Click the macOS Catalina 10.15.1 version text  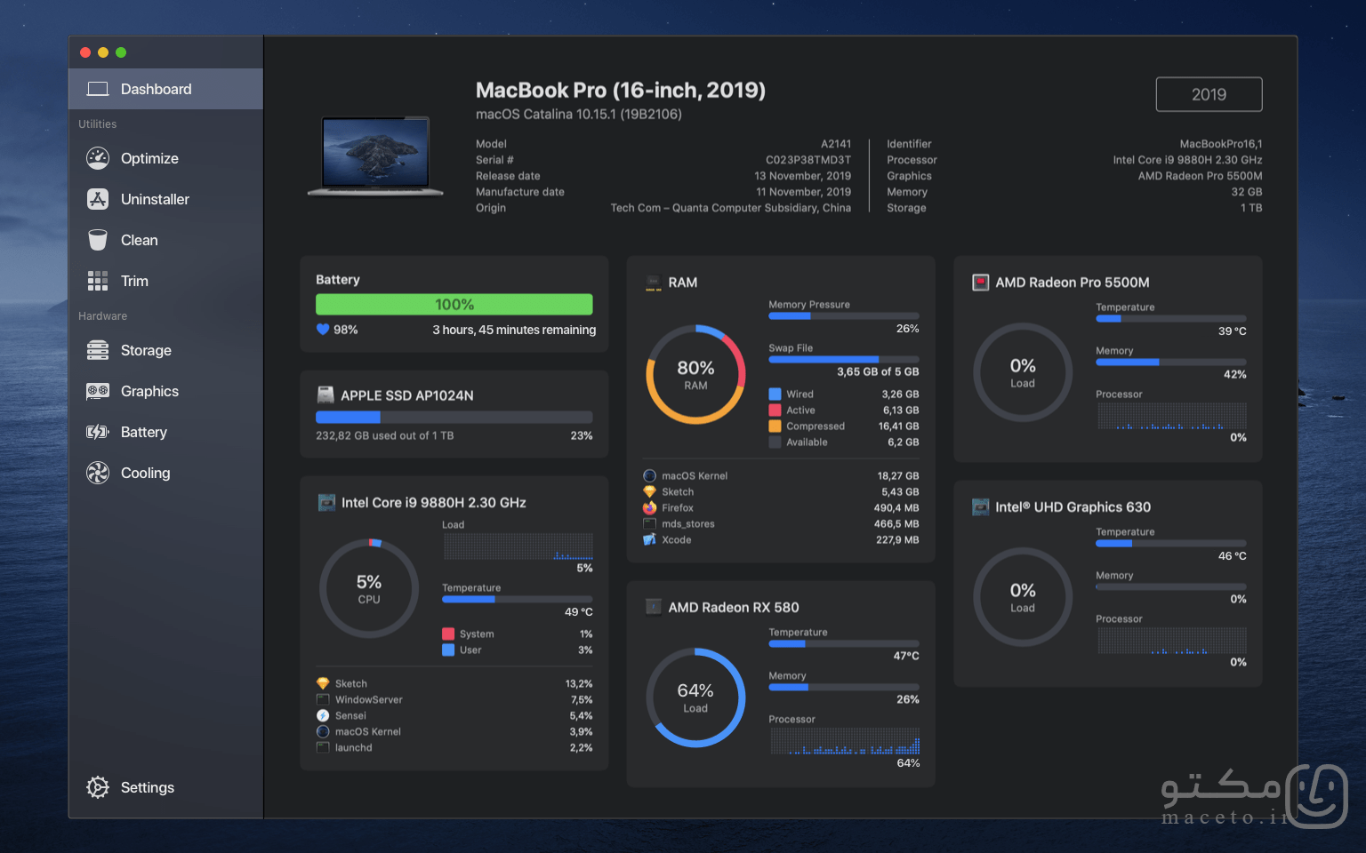(579, 115)
